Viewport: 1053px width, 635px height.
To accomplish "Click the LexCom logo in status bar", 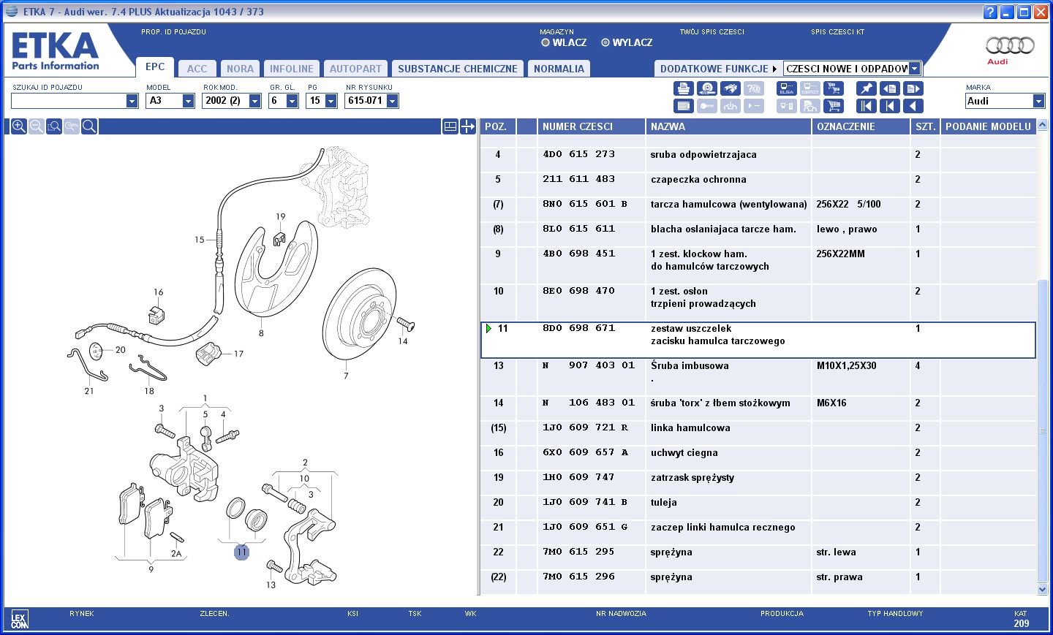I will pos(20,620).
